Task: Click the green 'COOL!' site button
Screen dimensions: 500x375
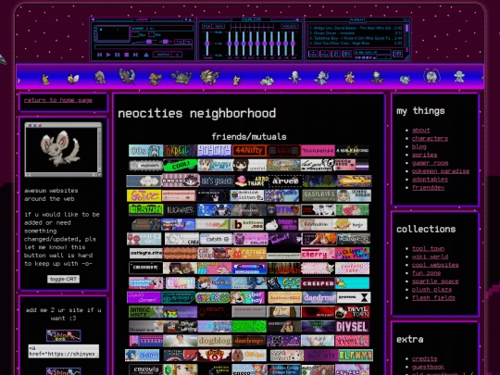Action: [x=181, y=165]
